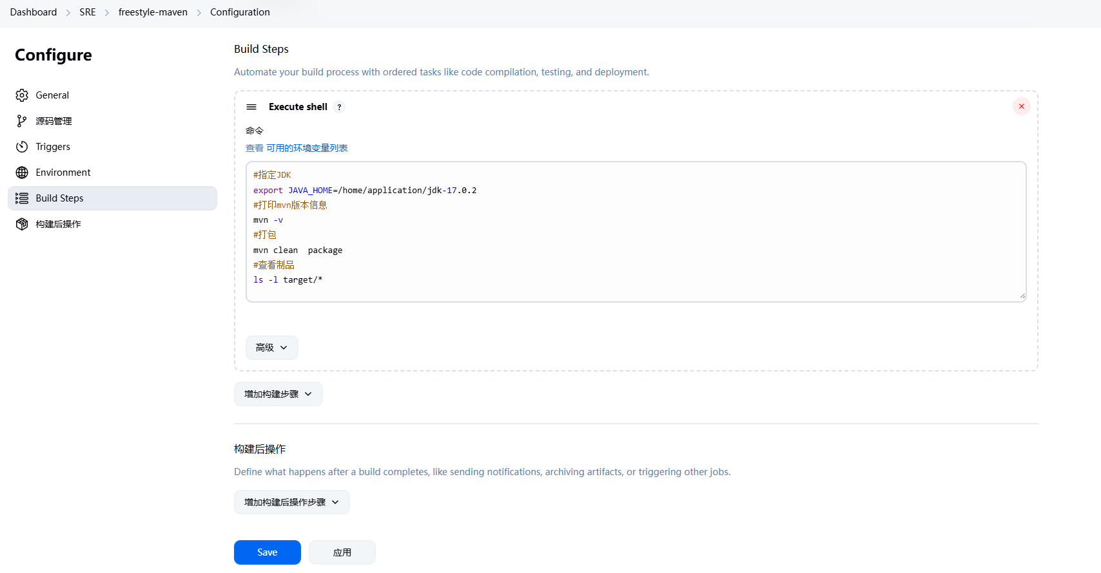Click the source code management branch icon
The width and height of the screenshot is (1101, 573).
coord(22,121)
